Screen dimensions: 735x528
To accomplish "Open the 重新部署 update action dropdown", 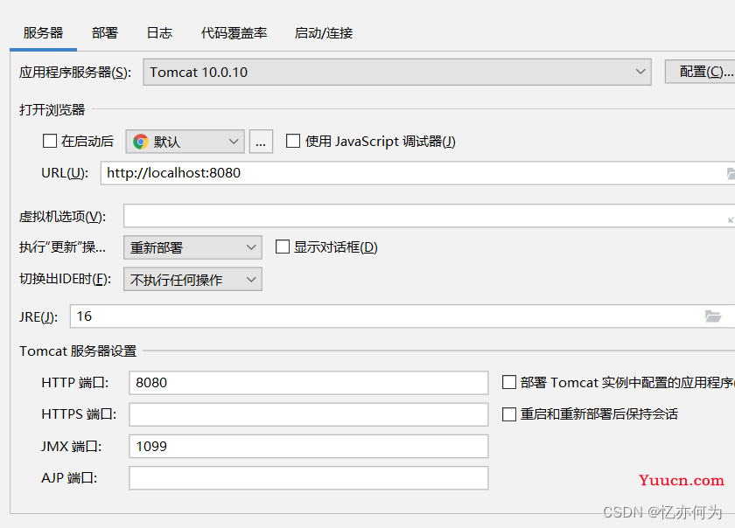I will click(192, 247).
